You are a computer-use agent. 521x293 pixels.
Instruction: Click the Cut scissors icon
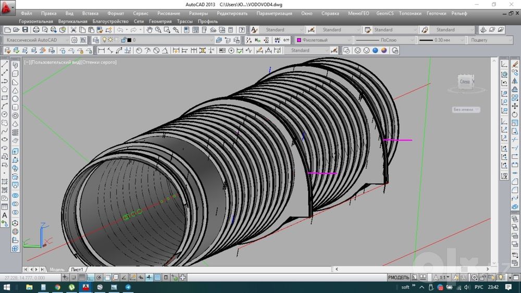pos(73,30)
